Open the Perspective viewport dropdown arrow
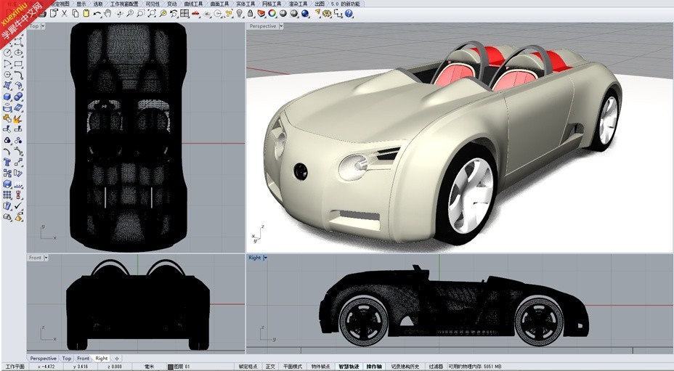 click(281, 26)
